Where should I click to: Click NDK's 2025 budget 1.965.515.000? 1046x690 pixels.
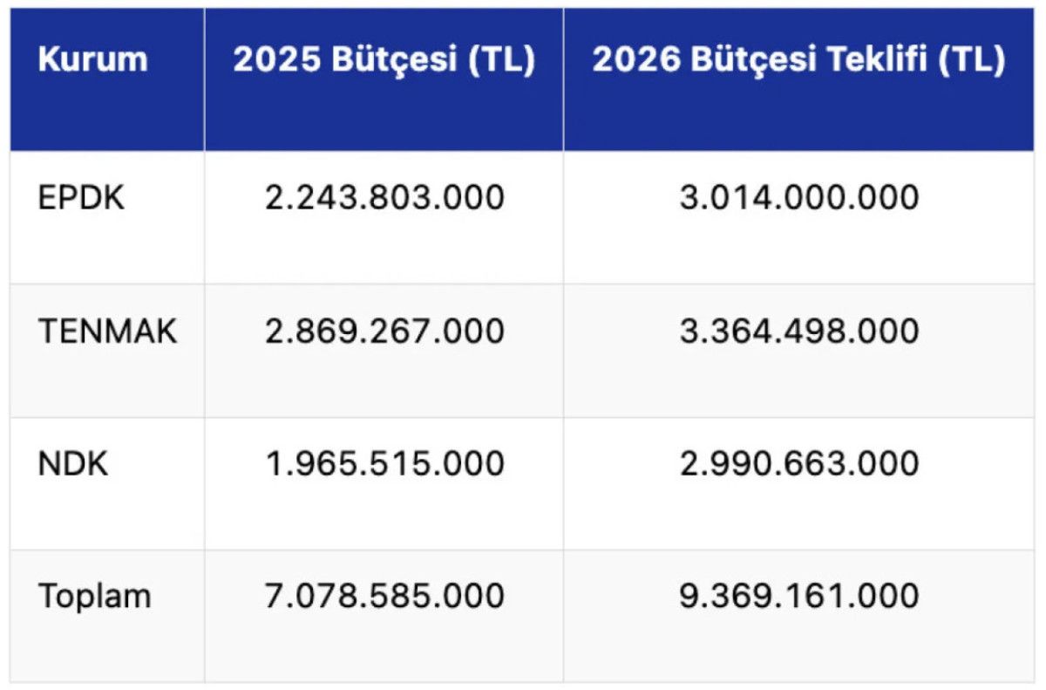pyautogui.click(x=384, y=464)
